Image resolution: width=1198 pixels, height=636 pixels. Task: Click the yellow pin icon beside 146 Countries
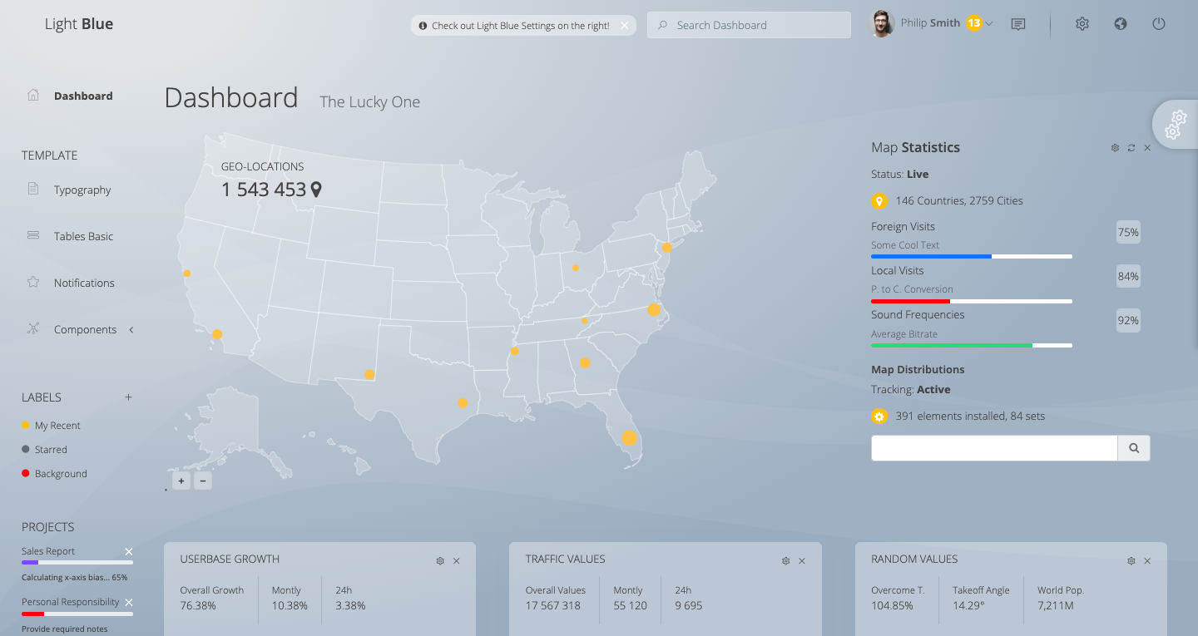pyautogui.click(x=879, y=201)
